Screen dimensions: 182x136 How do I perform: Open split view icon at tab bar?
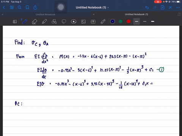pos(179,14)
